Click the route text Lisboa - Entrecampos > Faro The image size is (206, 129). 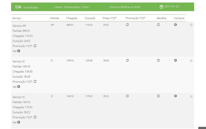[71, 7]
